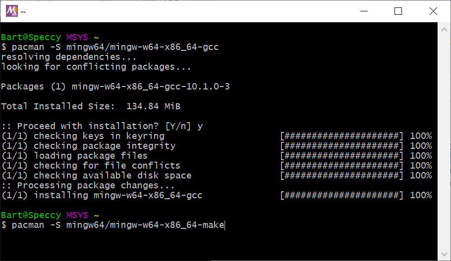Click the pacman make command being typed

pos(113,225)
